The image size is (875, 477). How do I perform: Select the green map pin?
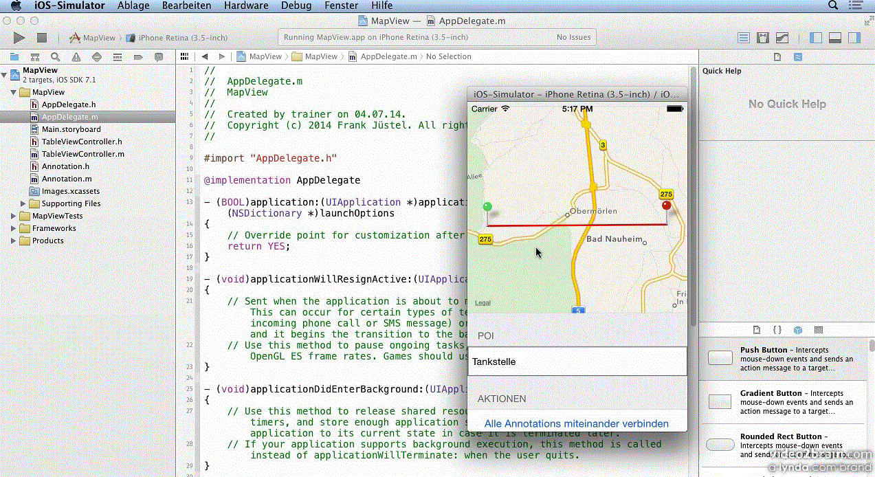(x=487, y=206)
